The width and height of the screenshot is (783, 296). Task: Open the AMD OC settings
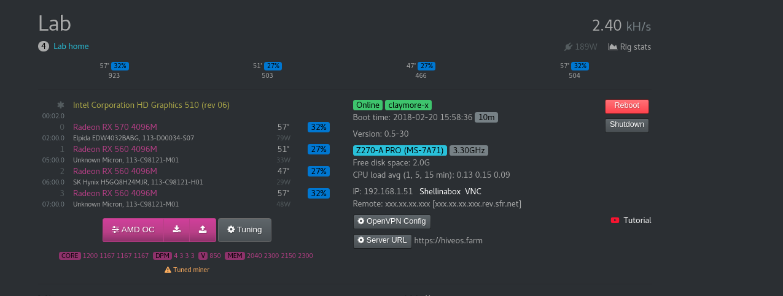133,230
